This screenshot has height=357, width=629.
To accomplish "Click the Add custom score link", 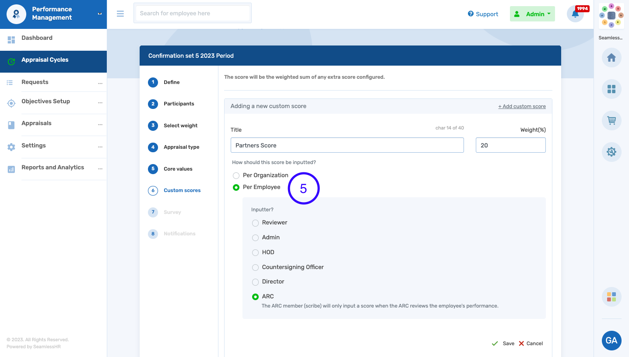I will click(x=522, y=106).
